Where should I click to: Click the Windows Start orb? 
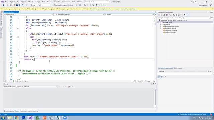pos(3,118)
